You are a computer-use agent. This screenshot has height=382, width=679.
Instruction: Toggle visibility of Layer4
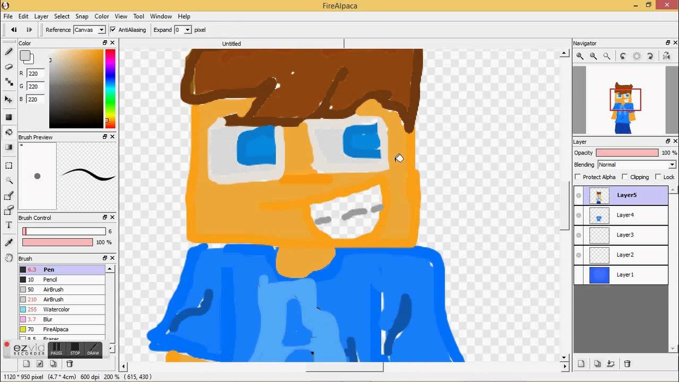pos(579,215)
